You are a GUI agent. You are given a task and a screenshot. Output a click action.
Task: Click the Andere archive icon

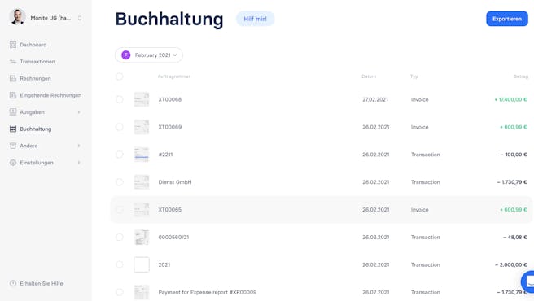(x=13, y=146)
